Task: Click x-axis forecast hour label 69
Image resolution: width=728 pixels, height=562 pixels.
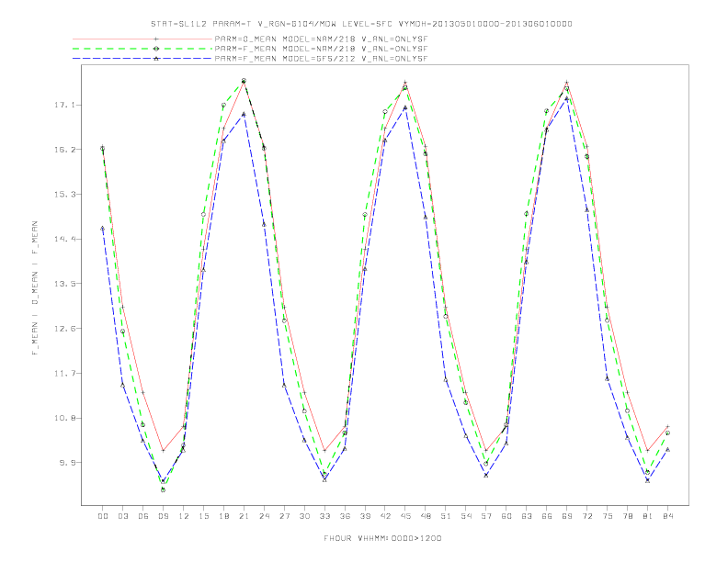Action: (567, 516)
